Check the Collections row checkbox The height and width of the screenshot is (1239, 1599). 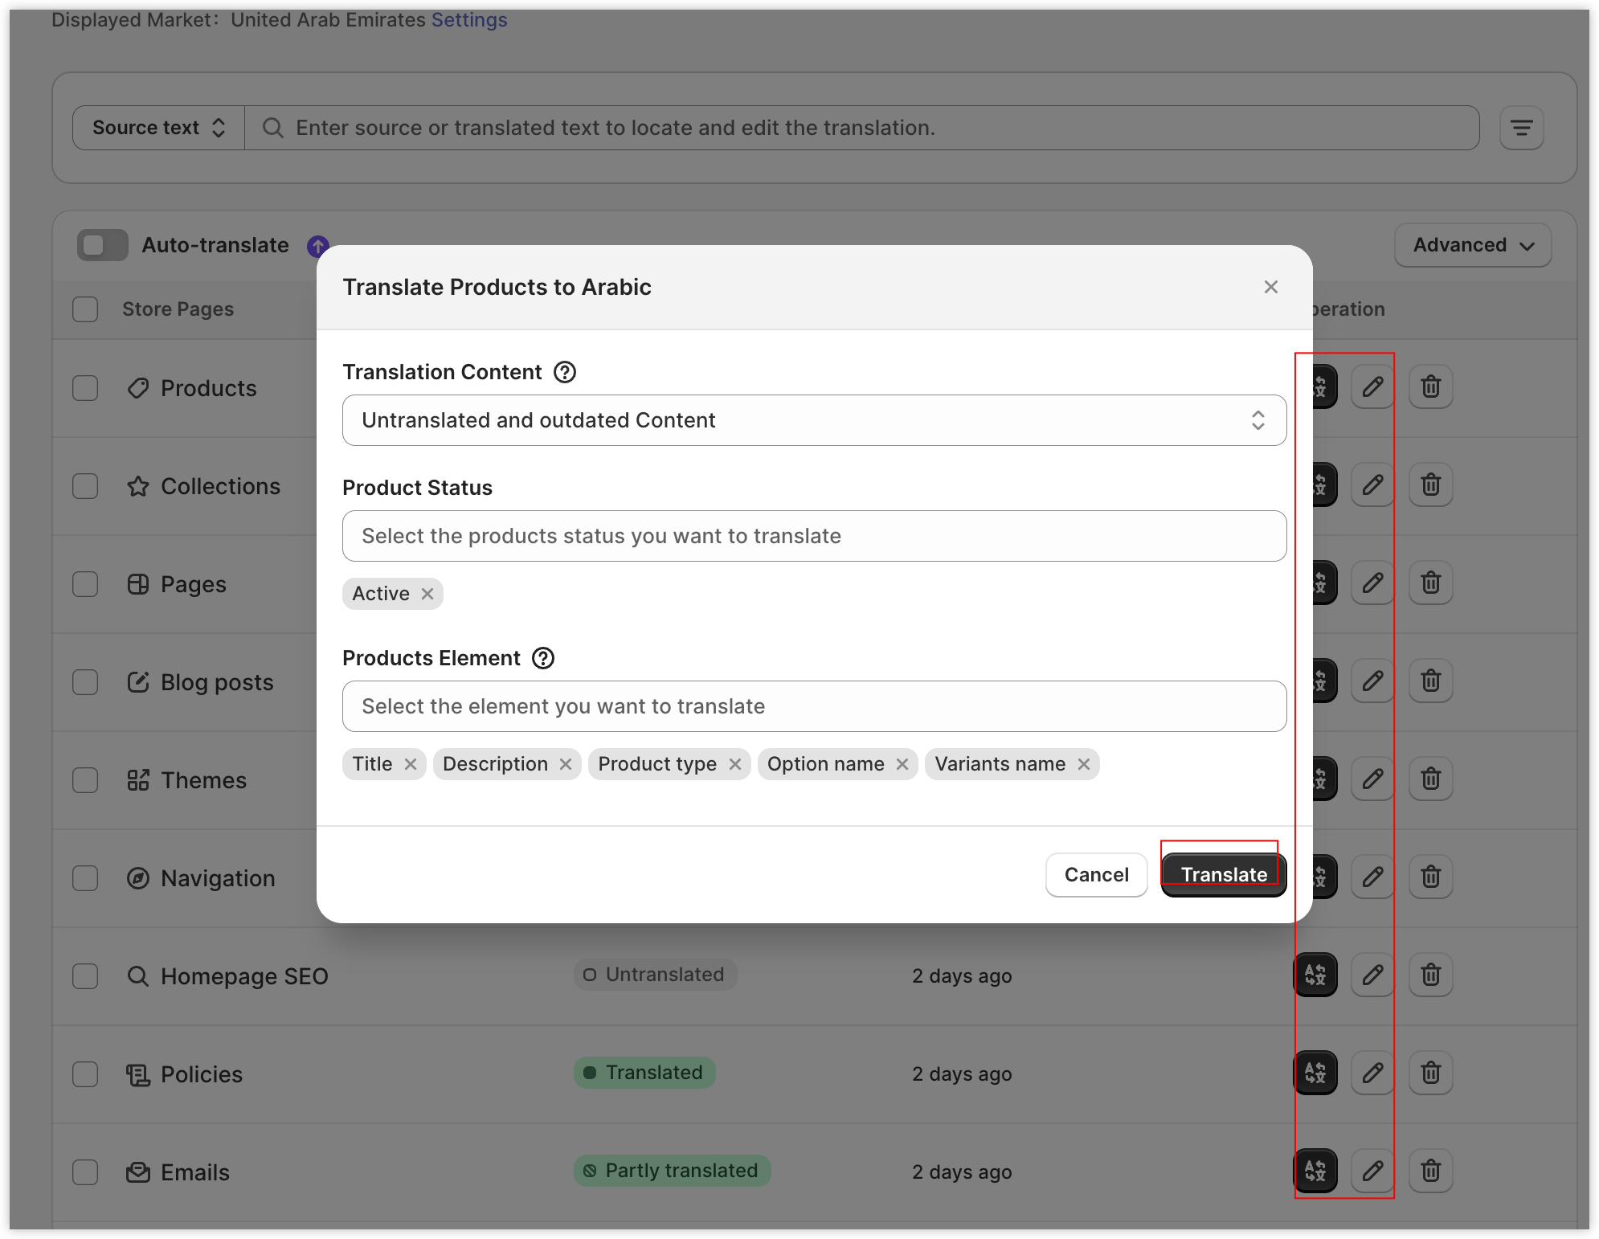click(x=85, y=486)
